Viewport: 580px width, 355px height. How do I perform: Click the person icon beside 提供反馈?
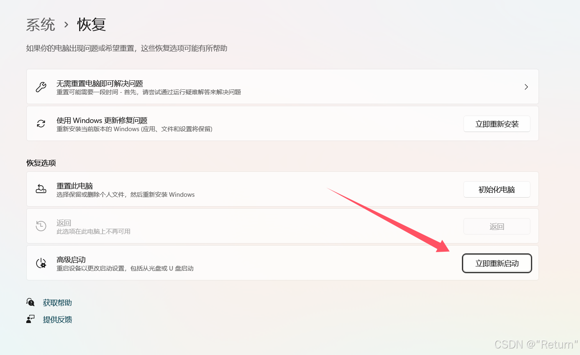[x=31, y=319]
